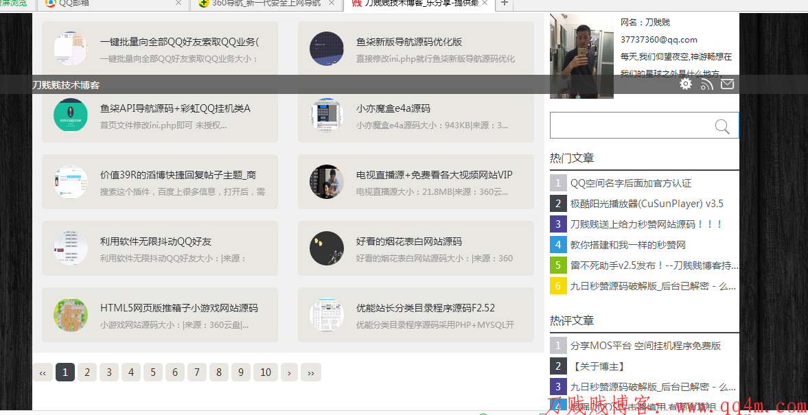Go to page 8

coord(219,372)
